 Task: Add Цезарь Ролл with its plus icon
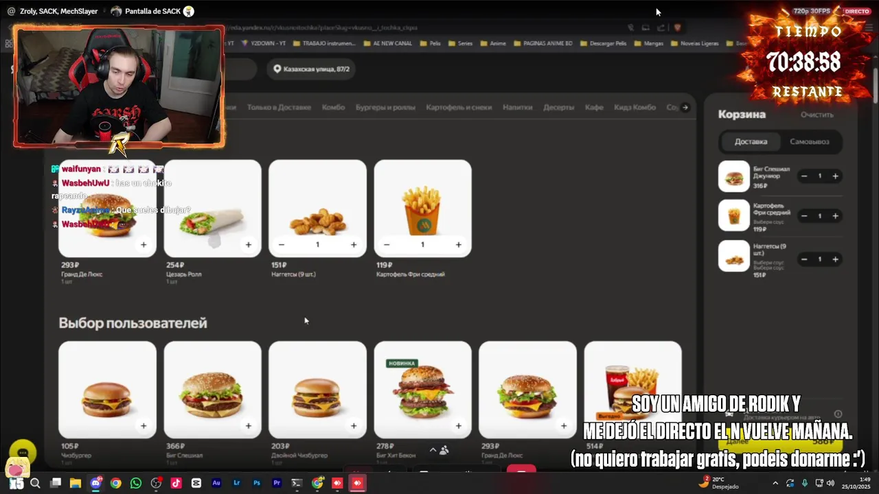(249, 244)
